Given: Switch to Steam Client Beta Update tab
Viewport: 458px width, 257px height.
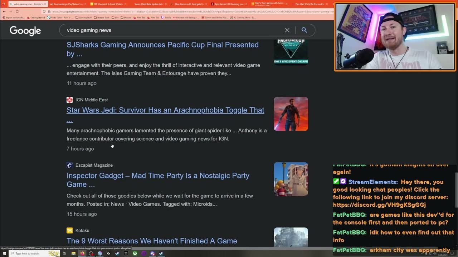Looking at the screenshot, I should [x=148, y=4].
